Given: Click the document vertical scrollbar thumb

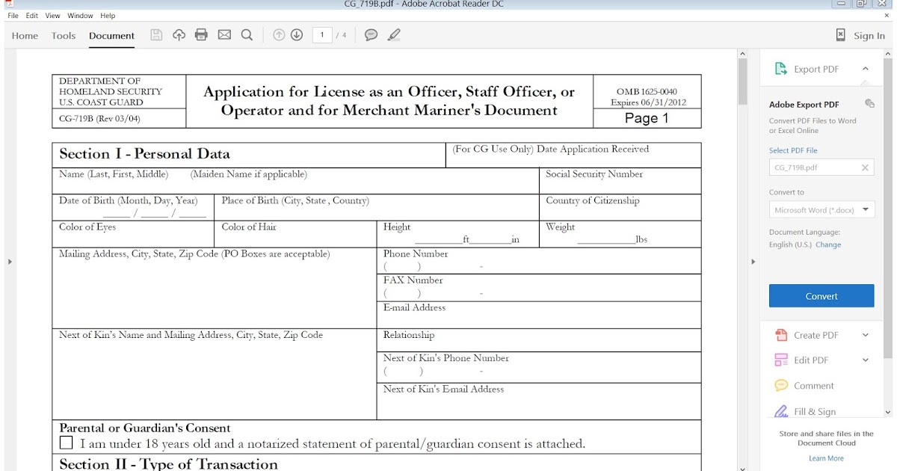Looking at the screenshot, I should pyautogui.click(x=742, y=81).
